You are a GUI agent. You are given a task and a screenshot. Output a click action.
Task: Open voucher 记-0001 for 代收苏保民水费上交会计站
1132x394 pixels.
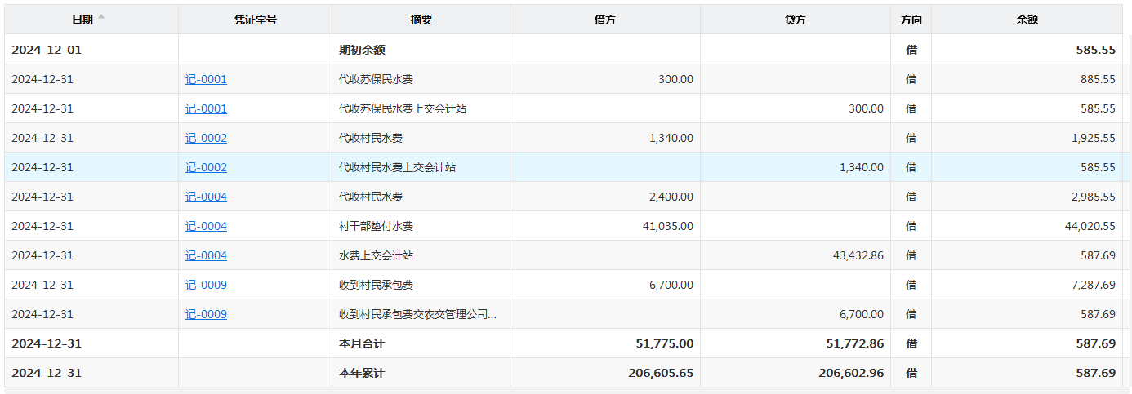pyautogui.click(x=206, y=108)
